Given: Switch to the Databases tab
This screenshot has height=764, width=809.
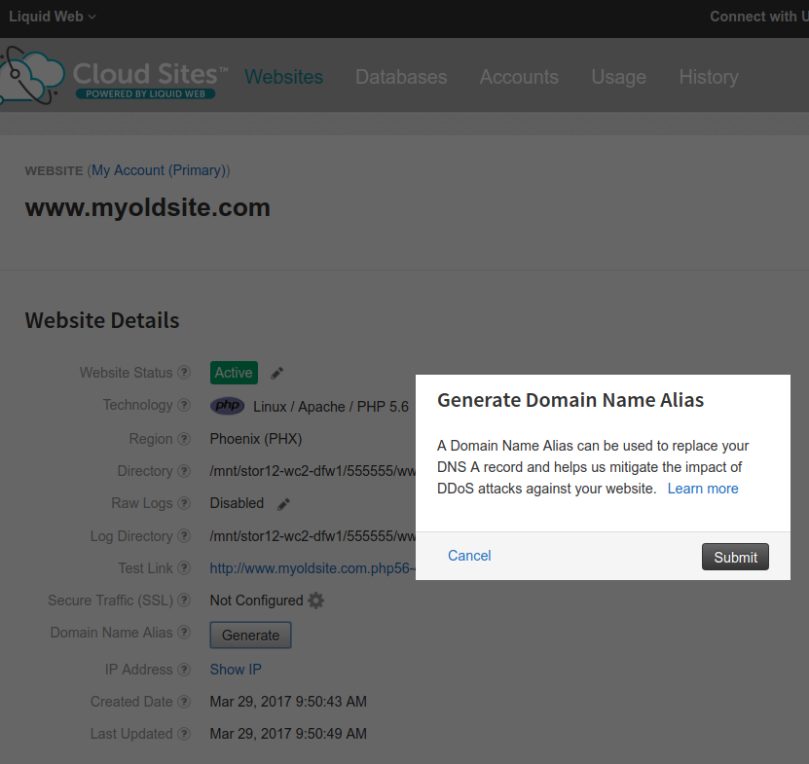Looking at the screenshot, I should tap(401, 77).
